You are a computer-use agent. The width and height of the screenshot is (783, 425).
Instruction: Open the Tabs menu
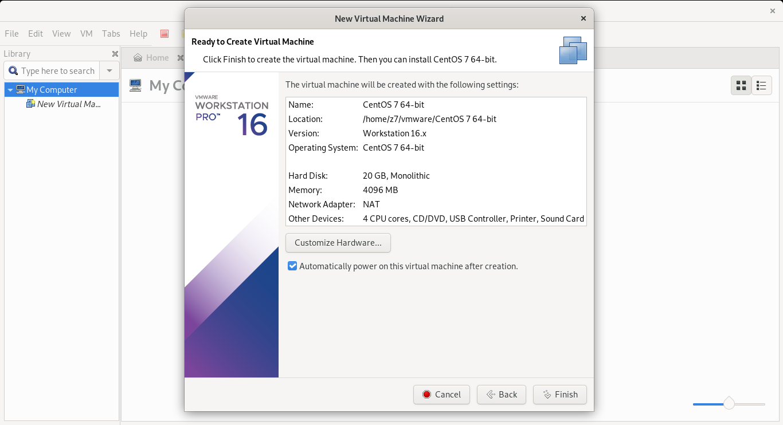pyautogui.click(x=111, y=34)
